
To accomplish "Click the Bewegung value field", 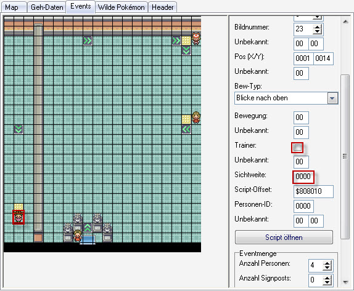I will tap(301, 118).
